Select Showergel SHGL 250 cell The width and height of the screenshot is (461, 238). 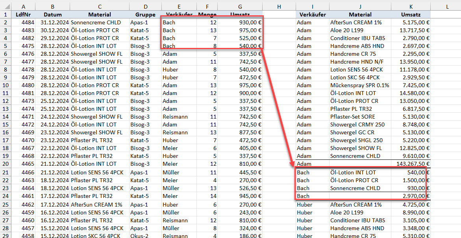pyautogui.click(x=360, y=140)
